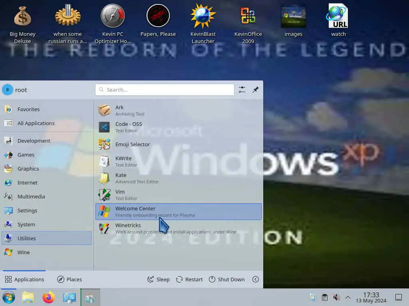This screenshot has width=409, height=306.
Task: Open file manager from taskbar
Action: pos(28,297)
